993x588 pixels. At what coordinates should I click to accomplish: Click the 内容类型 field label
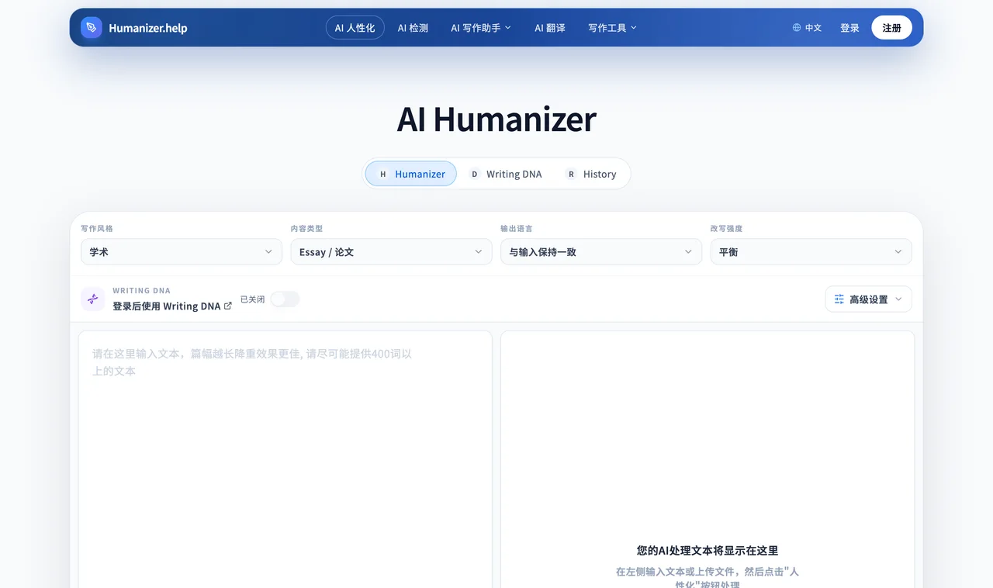click(306, 229)
